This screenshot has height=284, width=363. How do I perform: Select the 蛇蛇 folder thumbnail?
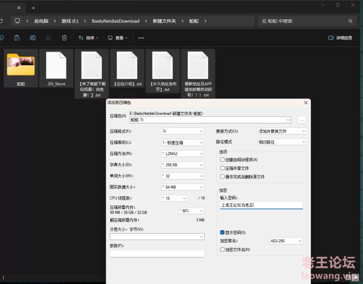pos(21,69)
